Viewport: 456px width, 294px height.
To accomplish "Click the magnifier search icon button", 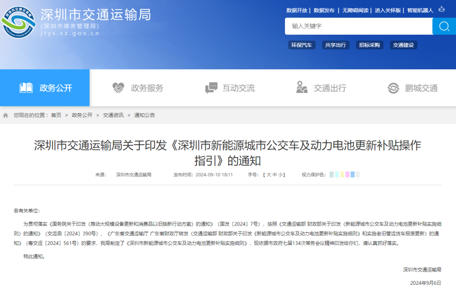I will [x=444, y=26].
